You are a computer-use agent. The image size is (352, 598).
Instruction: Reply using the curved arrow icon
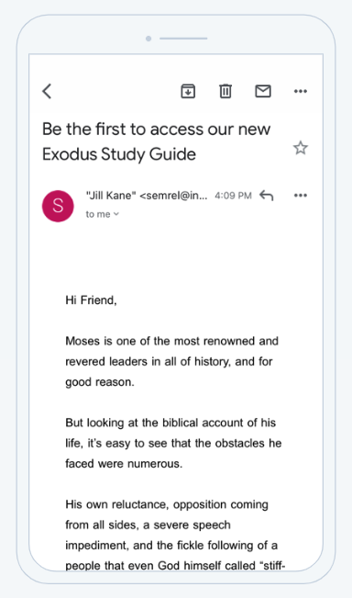267,196
